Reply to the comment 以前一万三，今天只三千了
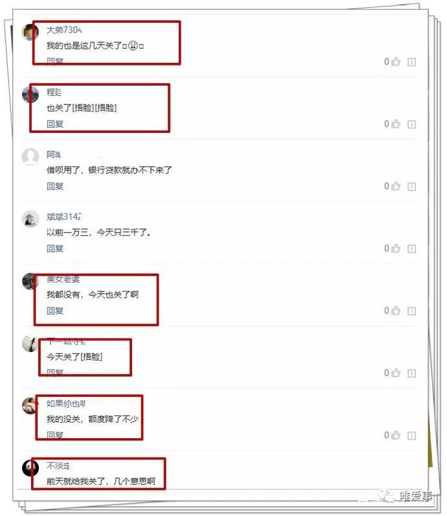Viewport: 447px width, 516px height. [x=55, y=248]
